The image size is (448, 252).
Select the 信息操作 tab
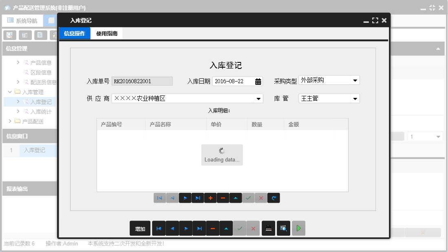(74, 33)
